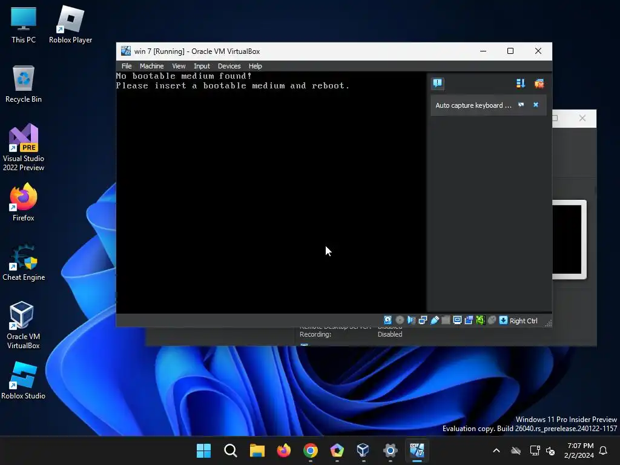Open network status tray icon
Screen dimensions: 620x465
pos(535,450)
